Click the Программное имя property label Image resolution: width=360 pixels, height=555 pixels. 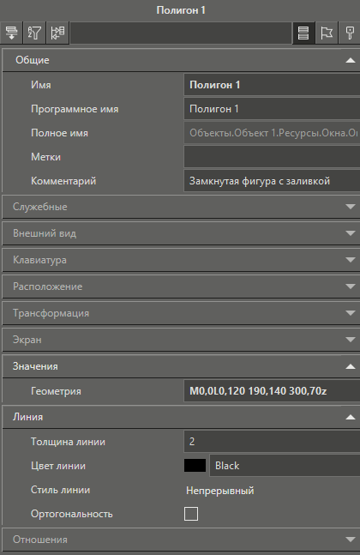[75, 109]
